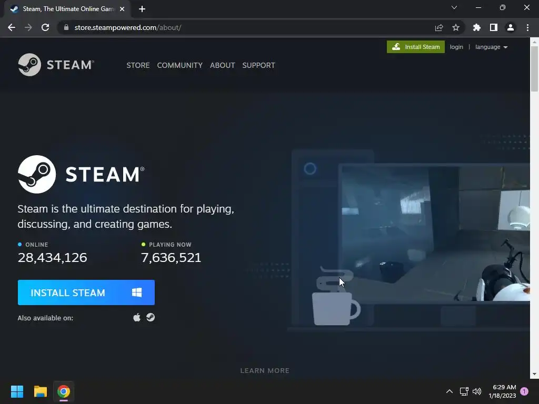Click the 'Also available on:' text
The height and width of the screenshot is (404, 539).
click(45, 318)
